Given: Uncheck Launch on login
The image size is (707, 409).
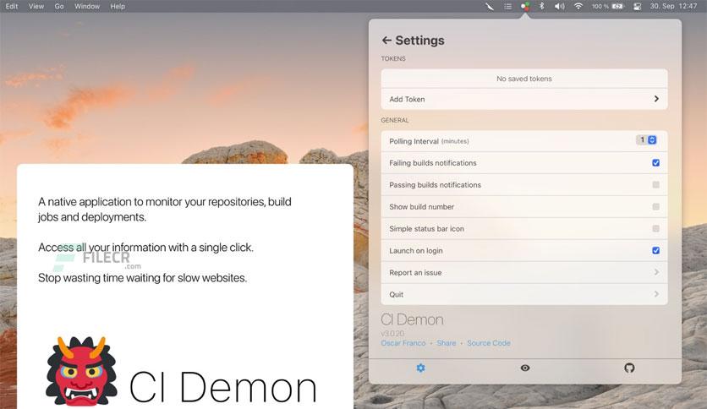Looking at the screenshot, I should coord(655,250).
